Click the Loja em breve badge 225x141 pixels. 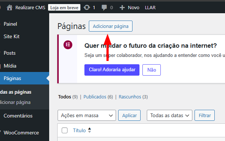click(64, 7)
